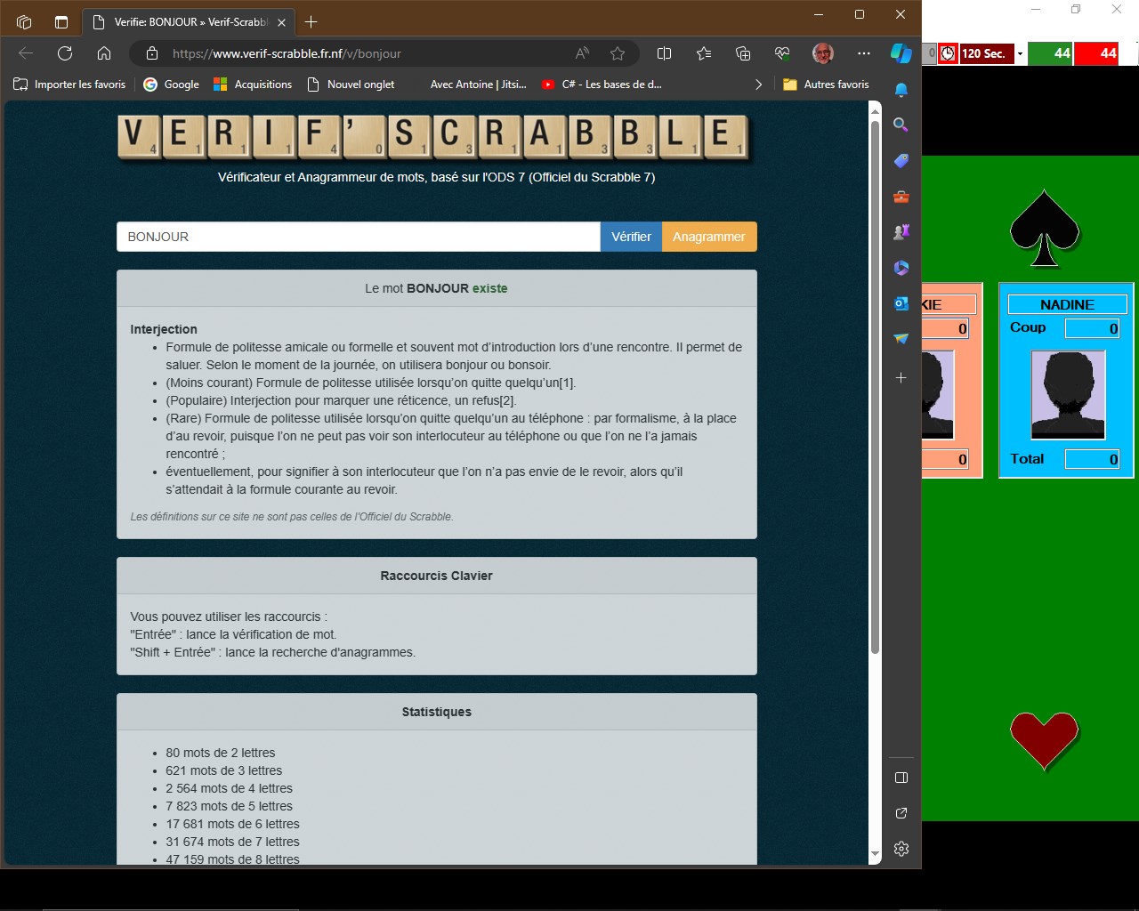The height and width of the screenshot is (911, 1139).
Task: Open the Edge sidebar search icon
Action: pos(901,125)
